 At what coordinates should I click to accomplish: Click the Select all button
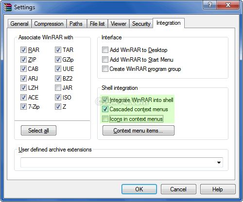38,130
